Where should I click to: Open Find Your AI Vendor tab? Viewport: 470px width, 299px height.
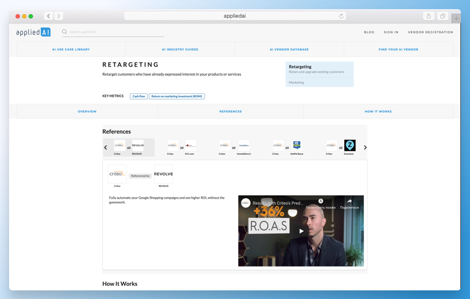pyautogui.click(x=398, y=50)
